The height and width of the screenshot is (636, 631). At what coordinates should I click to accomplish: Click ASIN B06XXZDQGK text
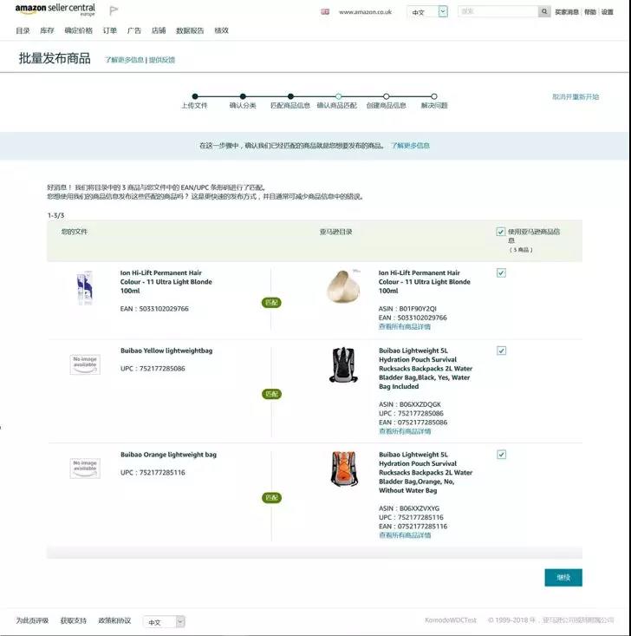(410, 404)
